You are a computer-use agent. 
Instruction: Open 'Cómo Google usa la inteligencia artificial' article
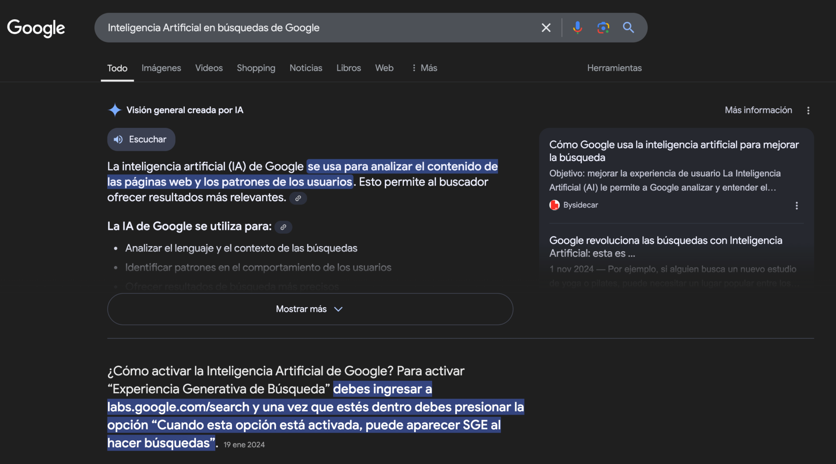point(673,151)
